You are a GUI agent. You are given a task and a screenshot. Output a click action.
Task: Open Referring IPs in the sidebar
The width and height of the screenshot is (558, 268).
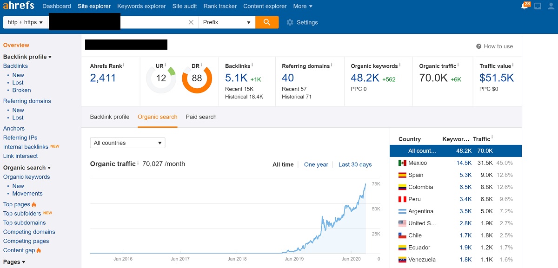(20, 137)
